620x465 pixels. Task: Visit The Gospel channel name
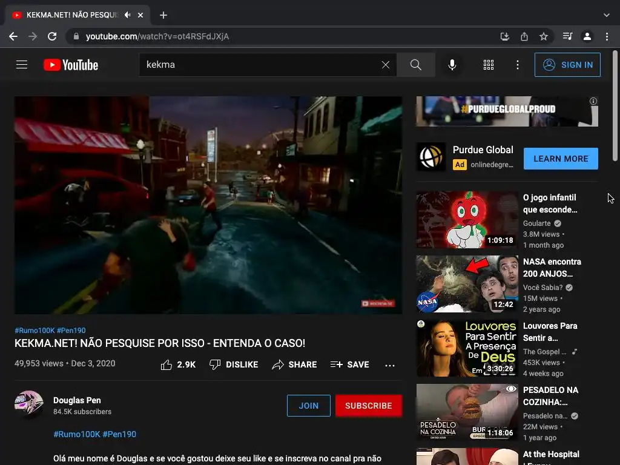pyautogui.click(x=544, y=352)
